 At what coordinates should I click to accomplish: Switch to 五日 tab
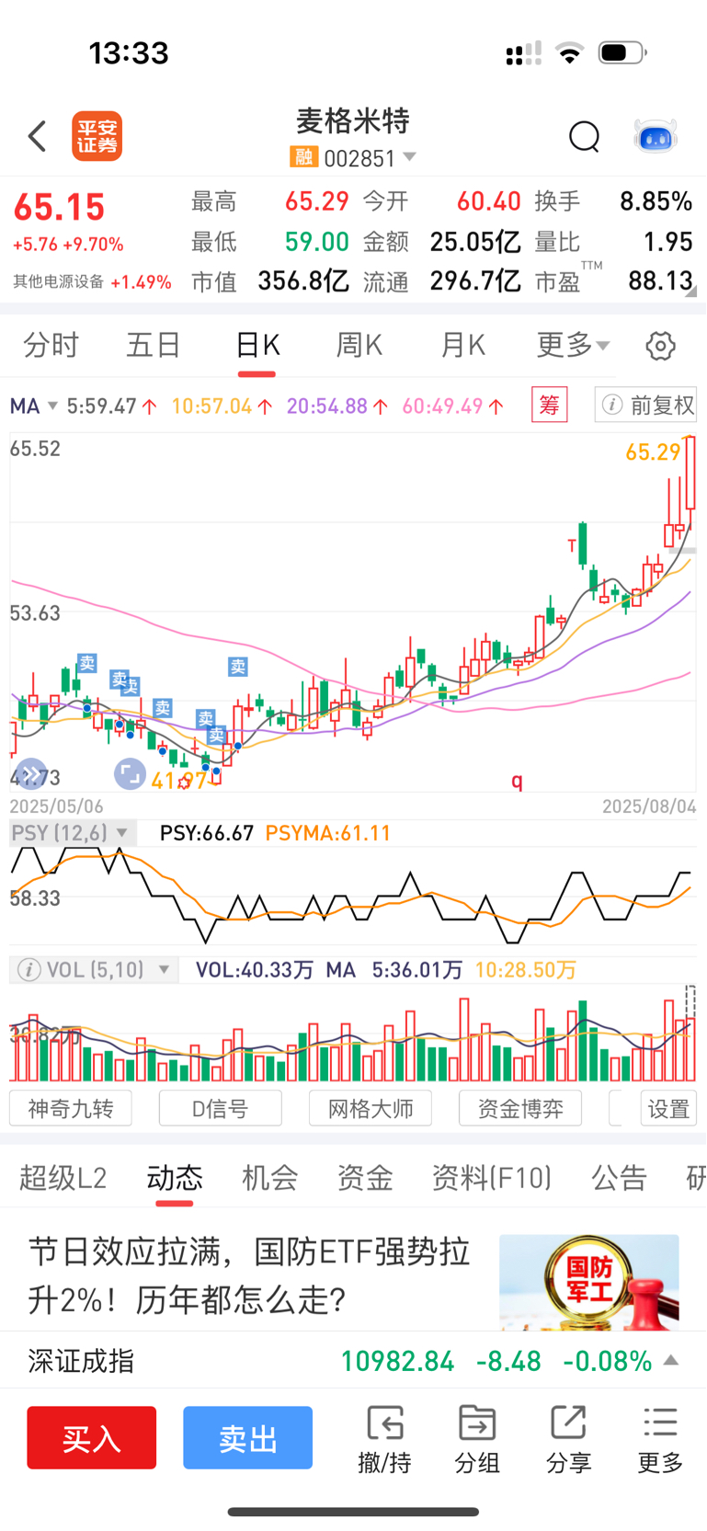coord(153,346)
